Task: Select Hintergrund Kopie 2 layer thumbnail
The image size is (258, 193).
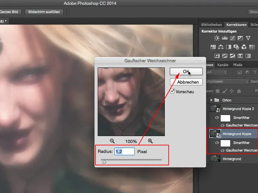Action: click(x=215, y=108)
